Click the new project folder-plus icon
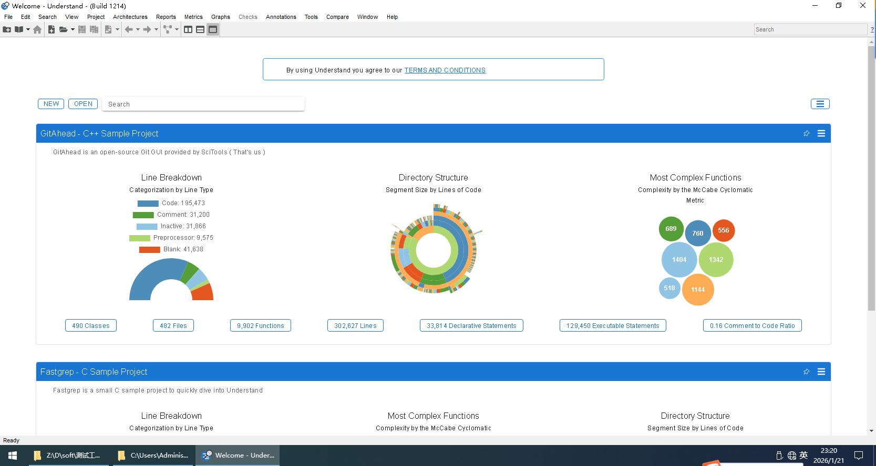The image size is (876, 466). click(7, 30)
